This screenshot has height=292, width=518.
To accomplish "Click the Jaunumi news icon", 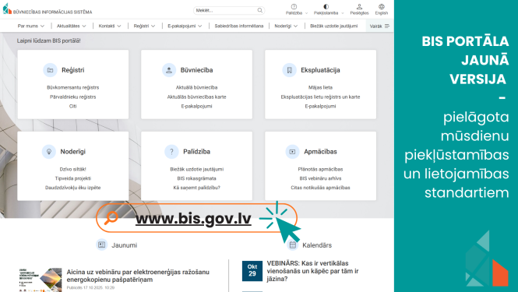I will coord(101,245).
